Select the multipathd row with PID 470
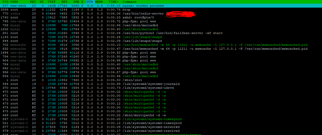Screen dimensions: 322x135 pyautogui.click(x=161, y=92)
